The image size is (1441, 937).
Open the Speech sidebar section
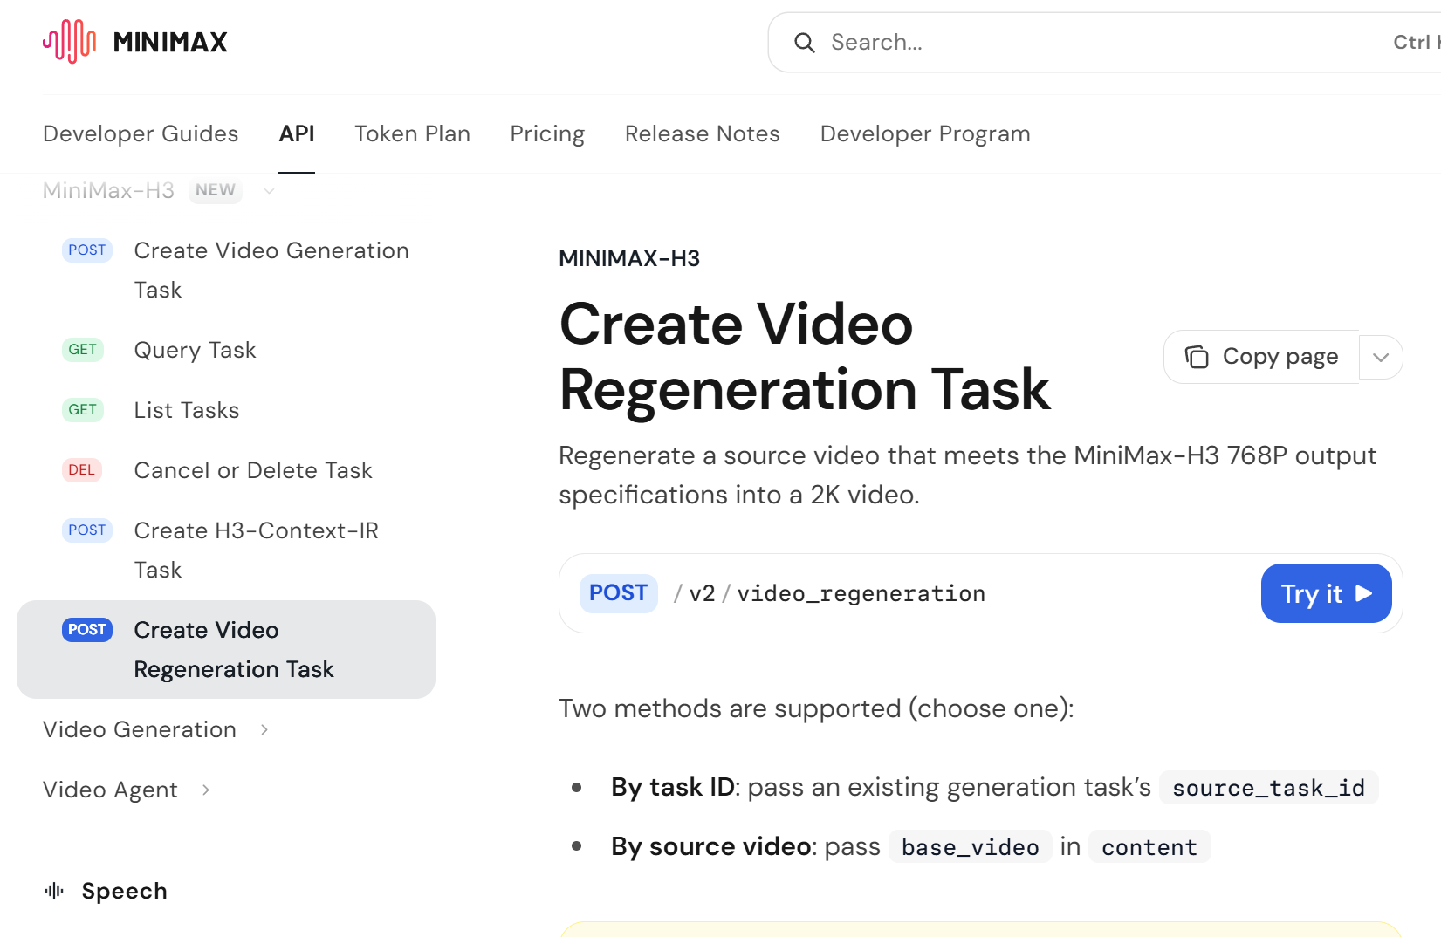124,891
